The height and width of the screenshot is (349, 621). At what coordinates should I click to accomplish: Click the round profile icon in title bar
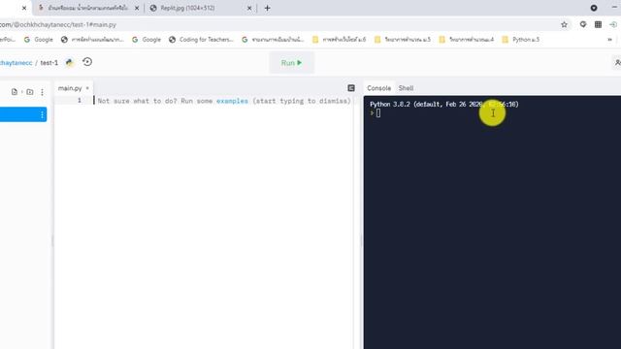tap(594, 8)
